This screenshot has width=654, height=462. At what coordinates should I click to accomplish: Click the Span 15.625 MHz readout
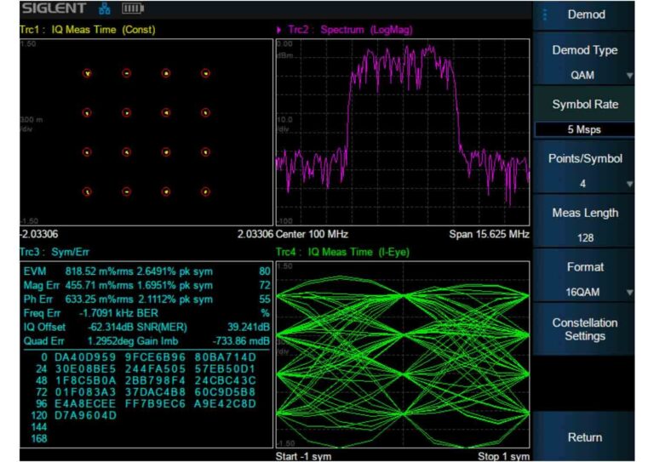489,234
